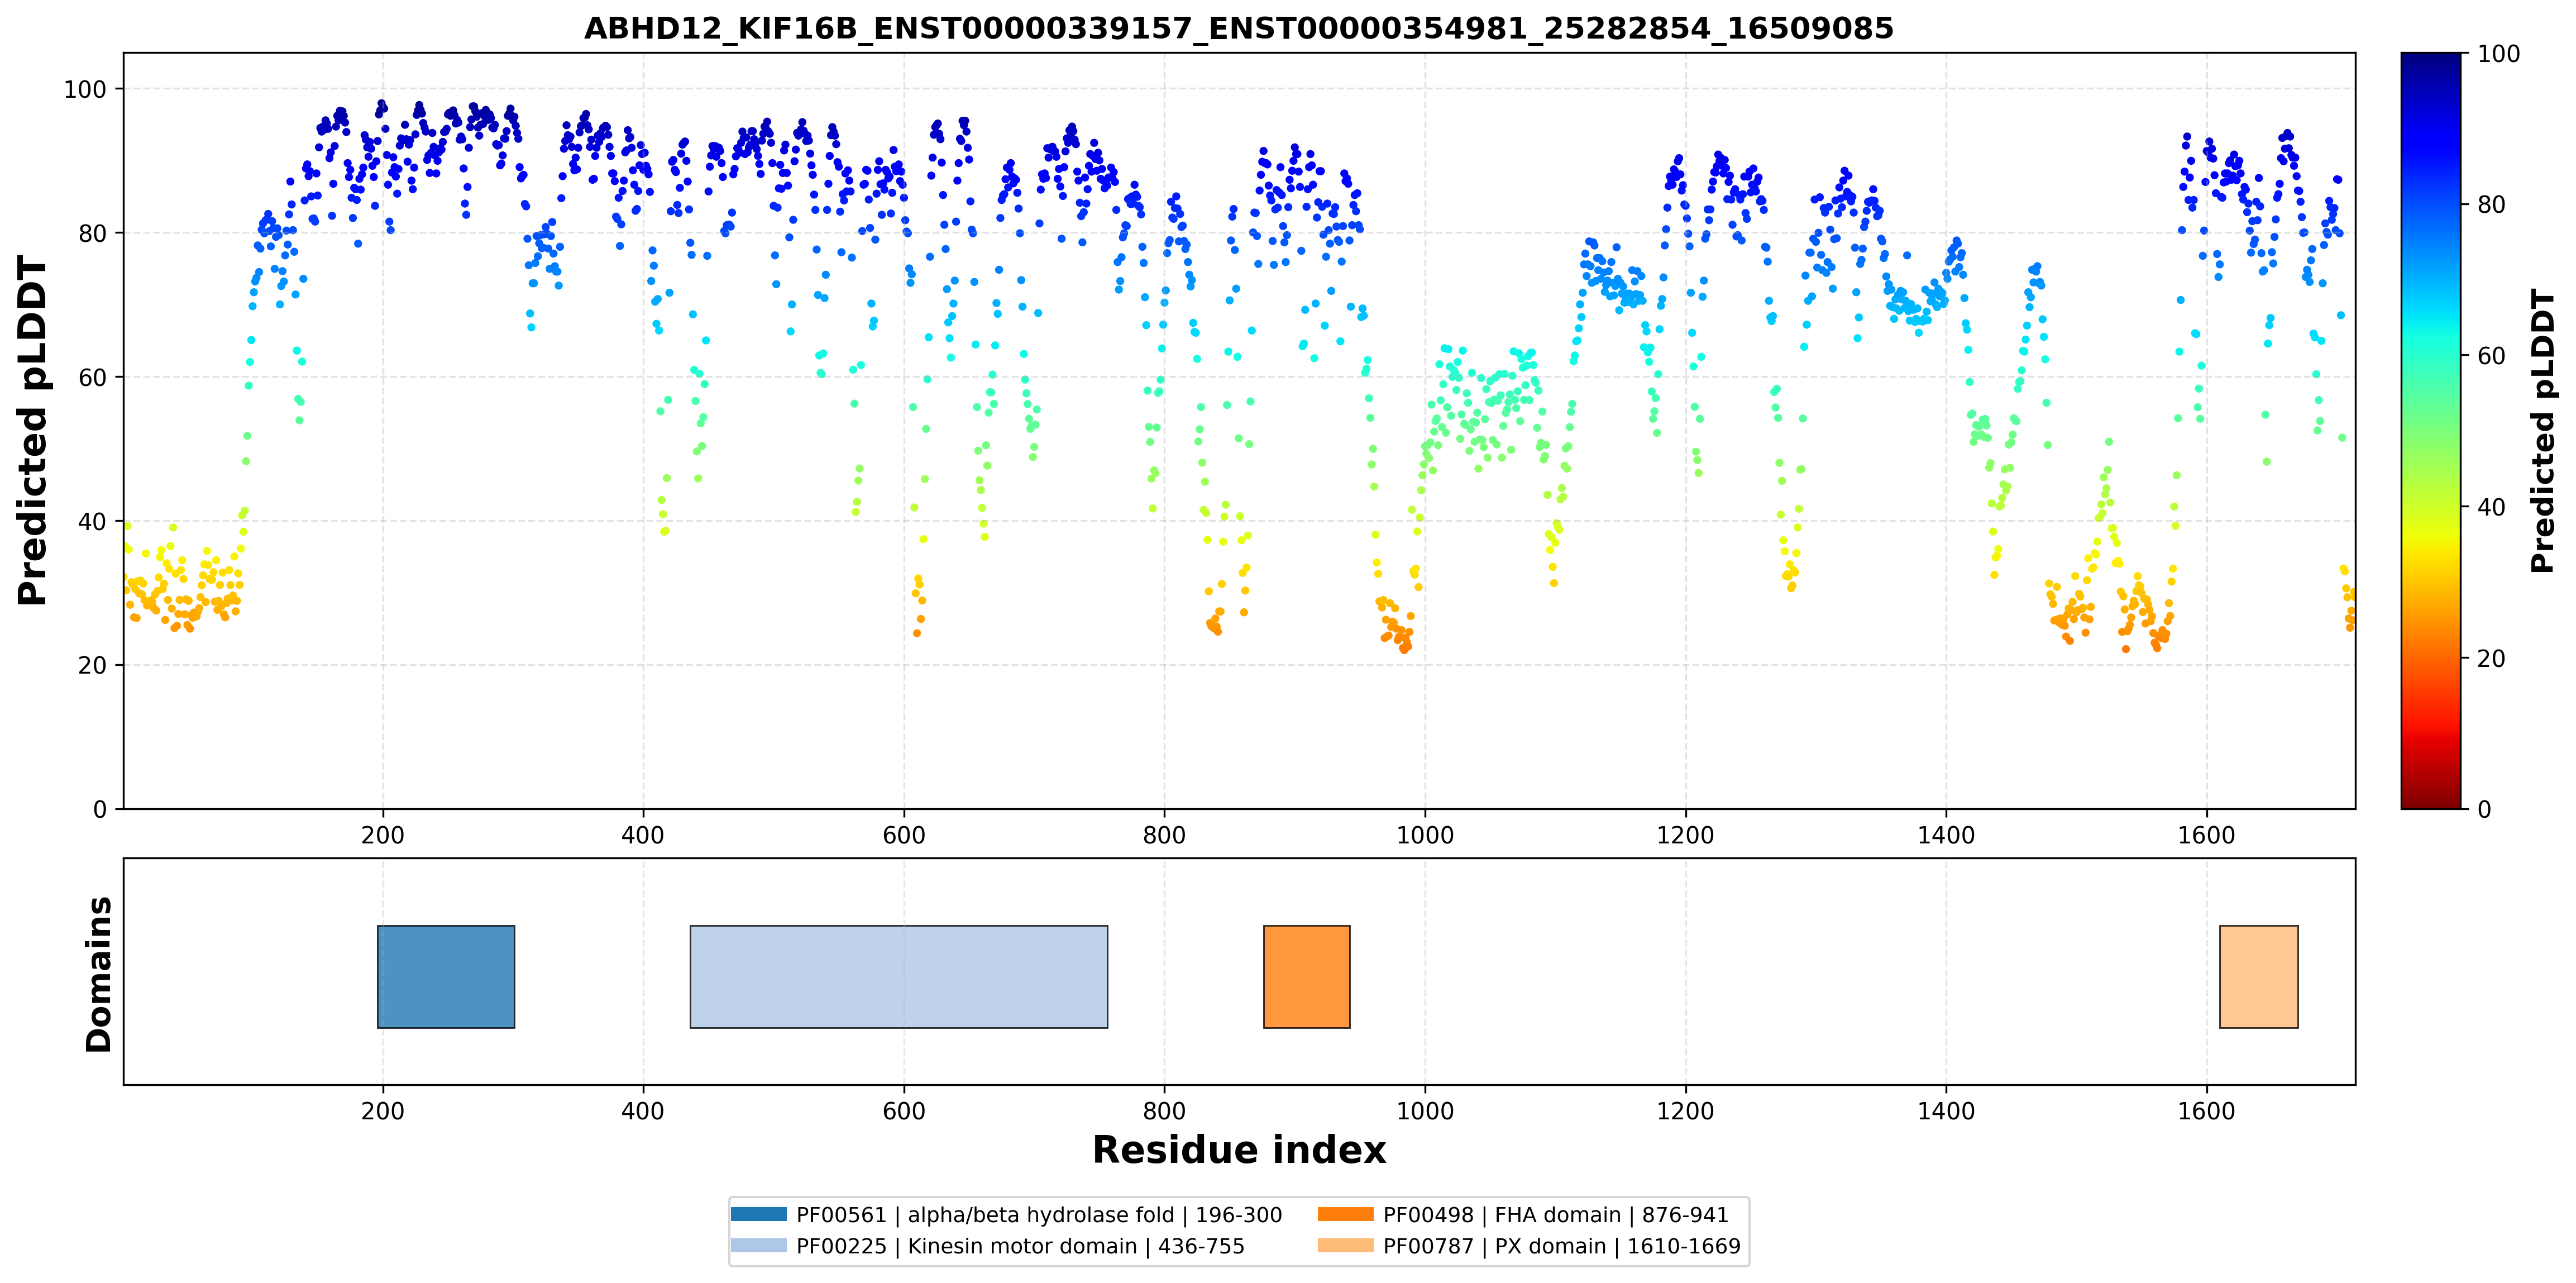The height and width of the screenshot is (1283, 2576).
Task: Select the PX domain rectangle
Action: (2259, 976)
